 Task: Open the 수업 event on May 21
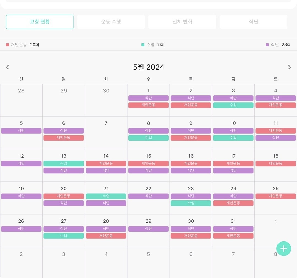pos(106,196)
